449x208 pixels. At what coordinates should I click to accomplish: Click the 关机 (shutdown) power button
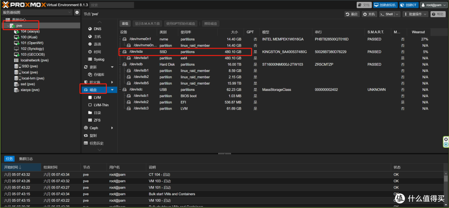click(x=370, y=14)
